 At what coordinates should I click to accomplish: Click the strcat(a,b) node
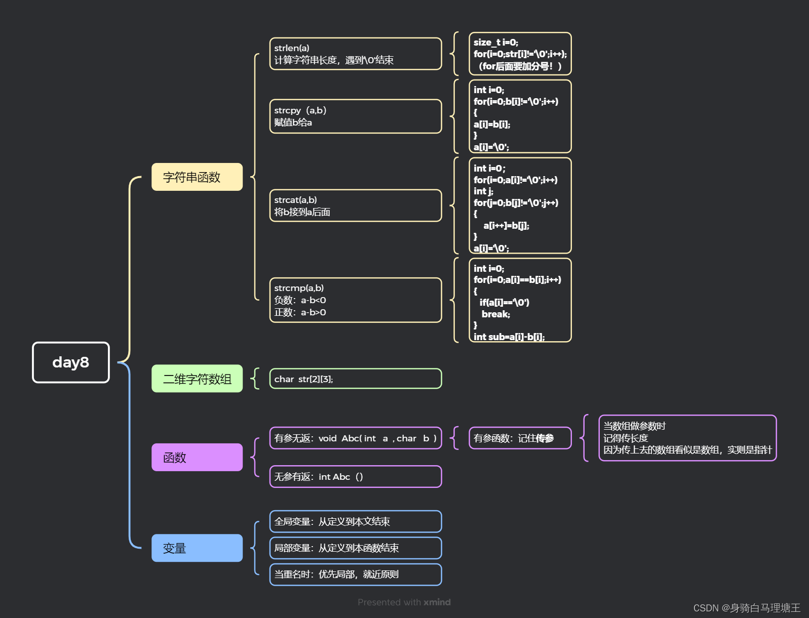[x=356, y=205]
